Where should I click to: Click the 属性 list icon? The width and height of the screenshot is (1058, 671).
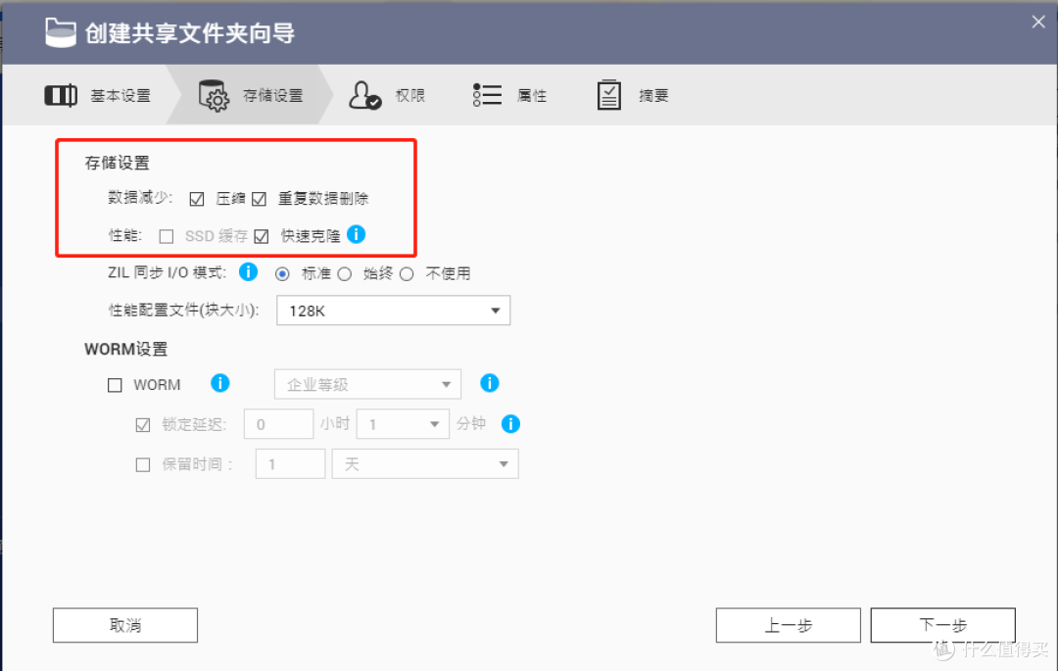coord(487,95)
